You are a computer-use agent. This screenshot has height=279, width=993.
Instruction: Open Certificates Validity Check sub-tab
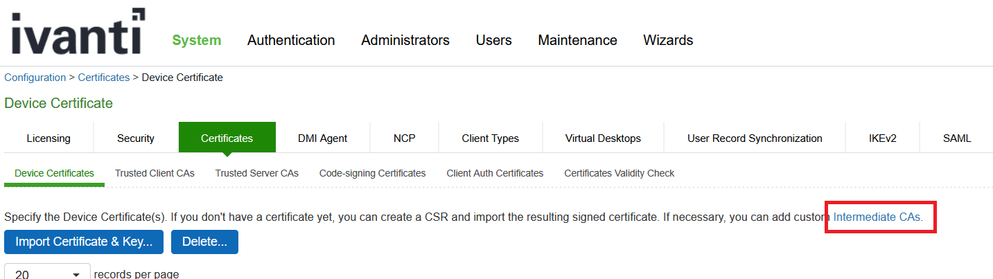point(619,173)
